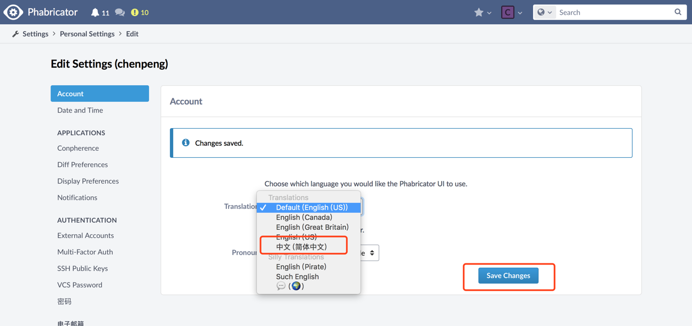Choose Default (English (US)) option
Screen dimensions: 692x326
(x=309, y=207)
